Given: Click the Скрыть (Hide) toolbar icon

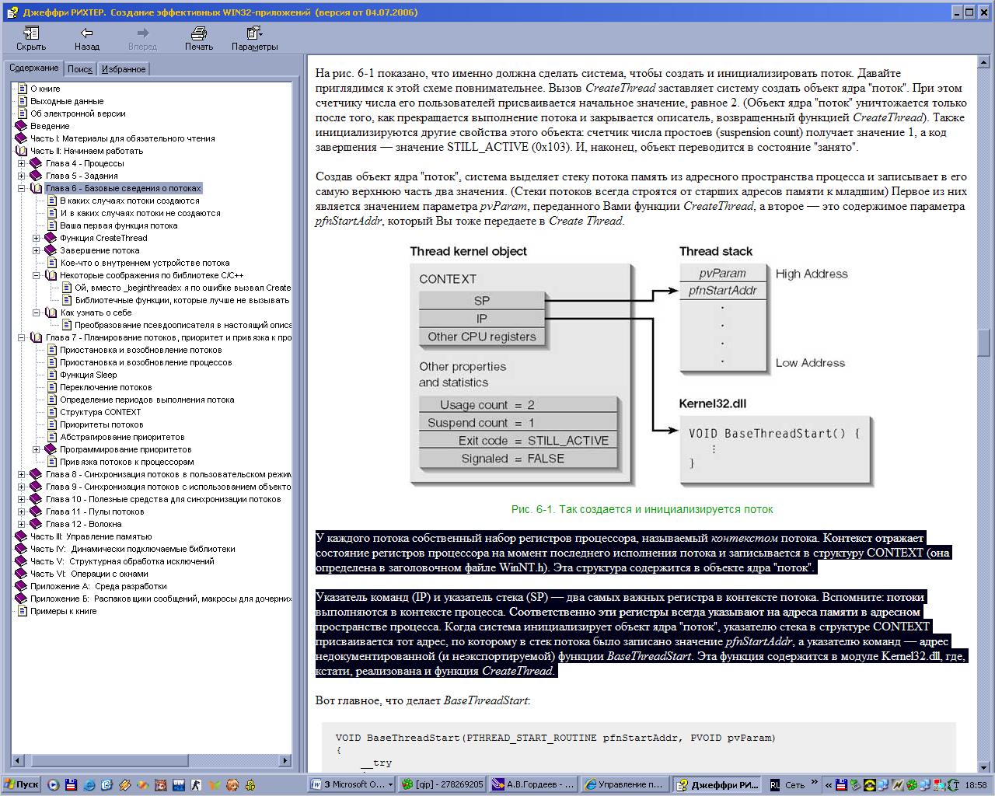Looking at the screenshot, I should pyautogui.click(x=31, y=33).
